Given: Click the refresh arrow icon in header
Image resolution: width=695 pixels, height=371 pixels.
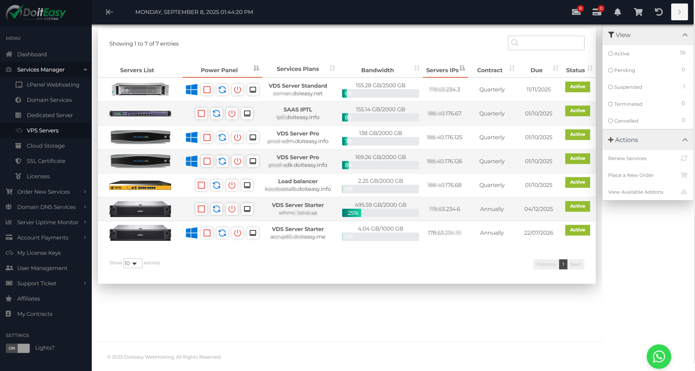Looking at the screenshot, I should point(659,12).
